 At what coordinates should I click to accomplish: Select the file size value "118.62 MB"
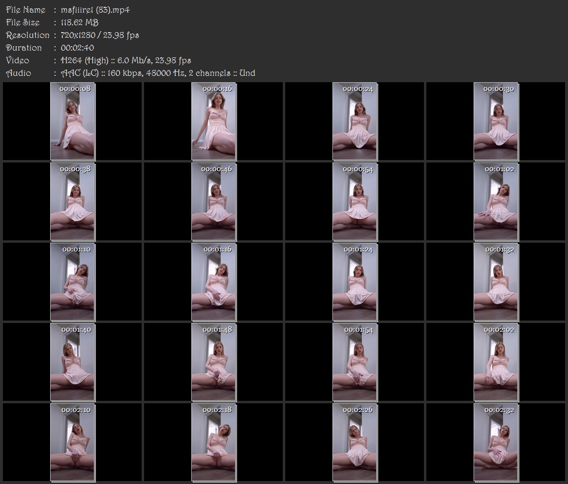pyautogui.click(x=80, y=22)
